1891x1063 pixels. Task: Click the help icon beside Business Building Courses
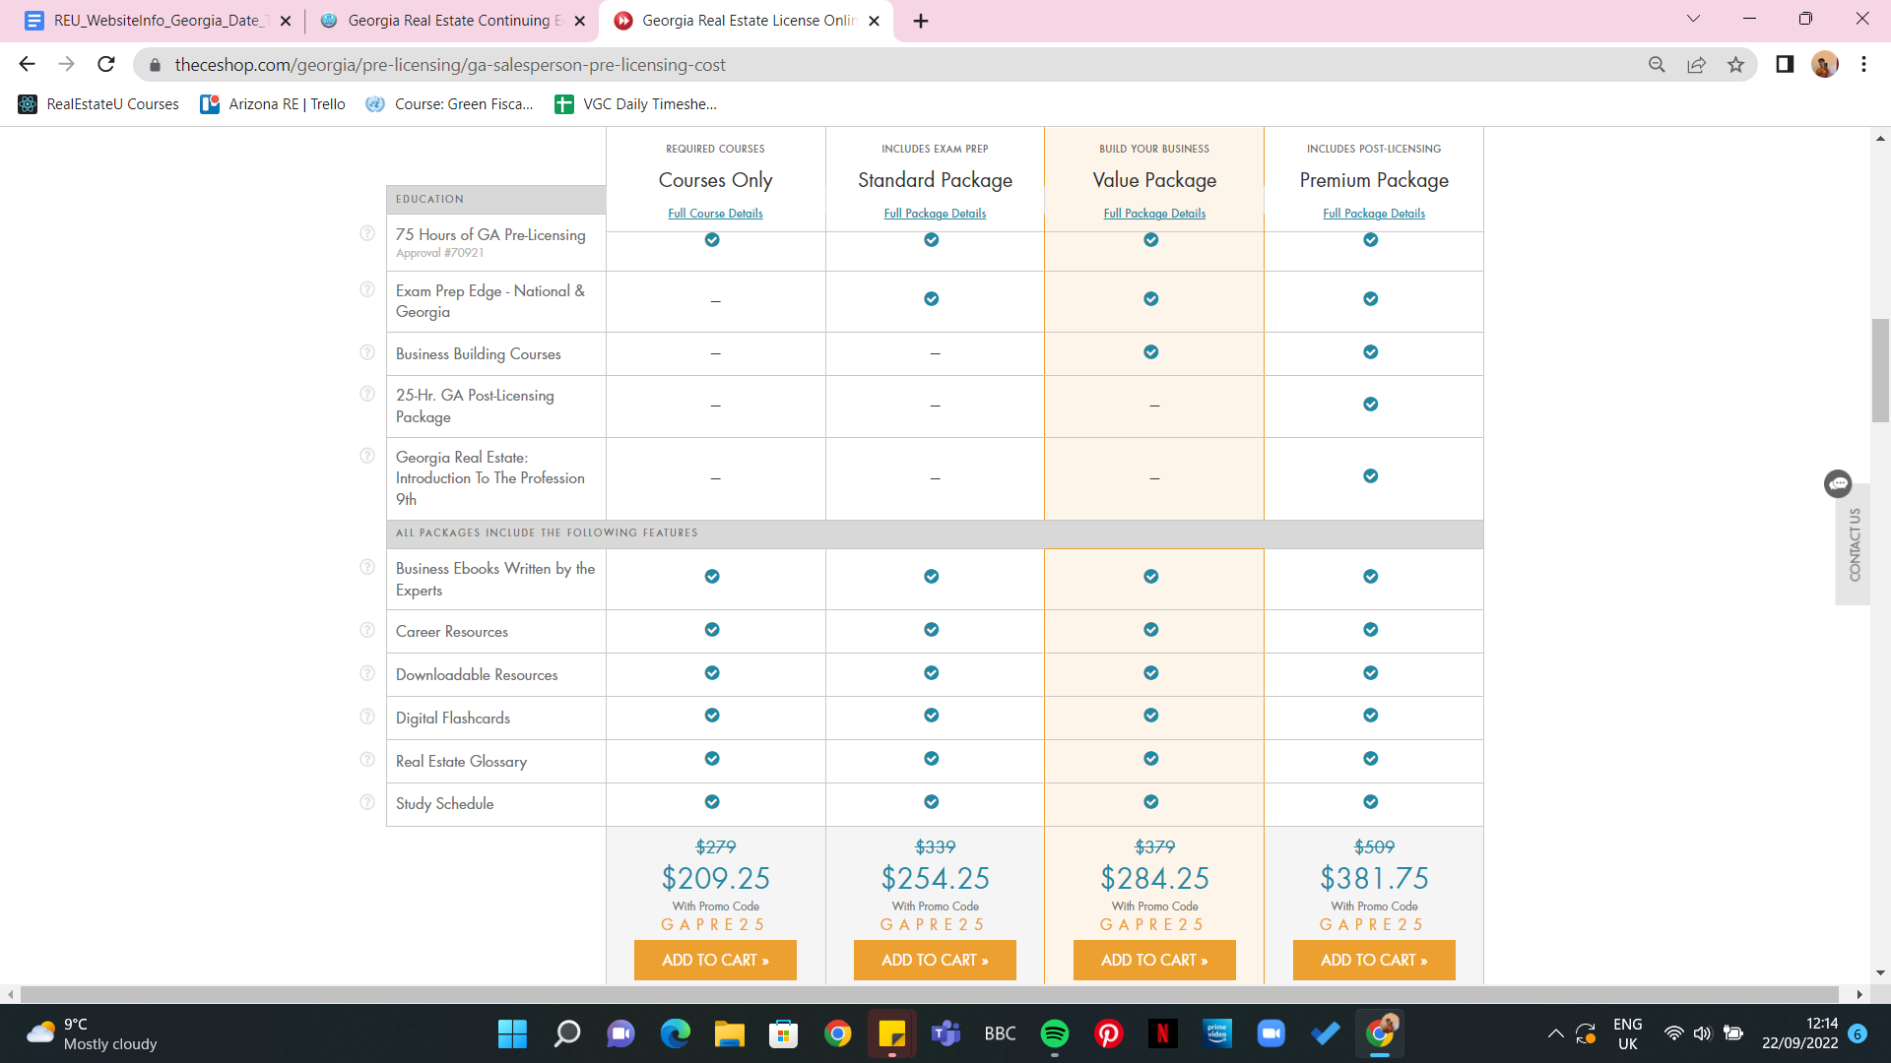[367, 352]
